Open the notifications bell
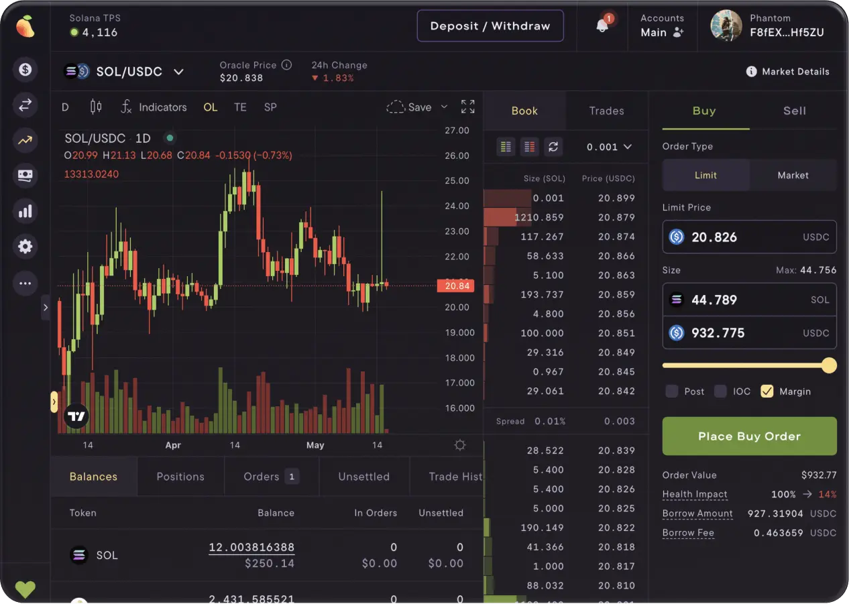The width and height of the screenshot is (849, 604). pyautogui.click(x=602, y=26)
